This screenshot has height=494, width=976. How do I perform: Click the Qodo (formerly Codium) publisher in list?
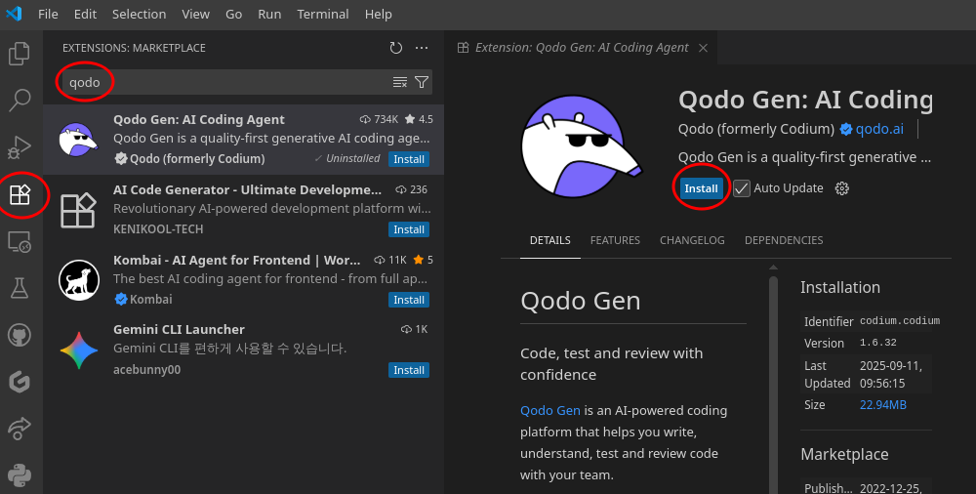pyautogui.click(x=197, y=159)
